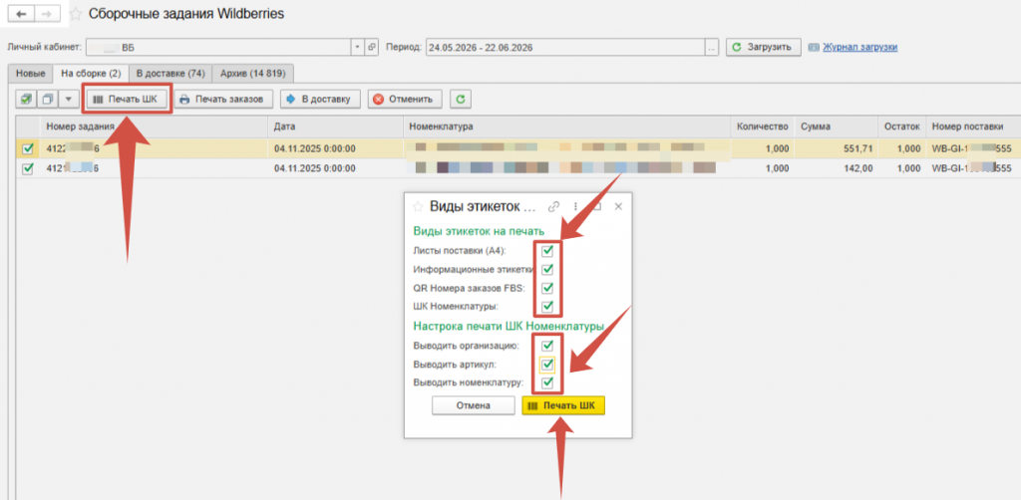The image size is (1021, 500).
Task: Toggle Выводить организацию checkbox
Action: click(547, 346)
